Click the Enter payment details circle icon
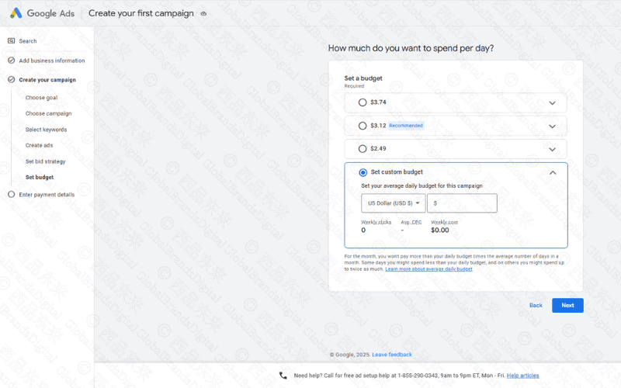621x388 pixels. click(x=11, y=195)
